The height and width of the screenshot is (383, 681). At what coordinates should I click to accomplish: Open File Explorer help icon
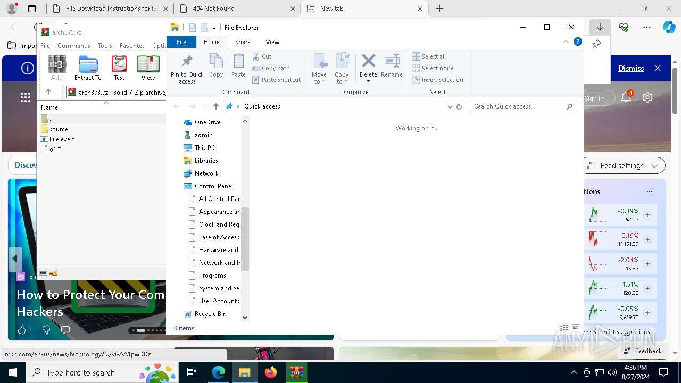578,42
